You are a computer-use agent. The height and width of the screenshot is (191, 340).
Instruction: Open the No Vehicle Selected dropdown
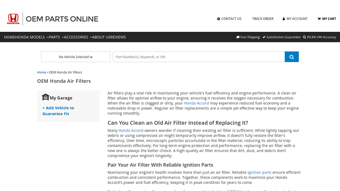point(76,57)
